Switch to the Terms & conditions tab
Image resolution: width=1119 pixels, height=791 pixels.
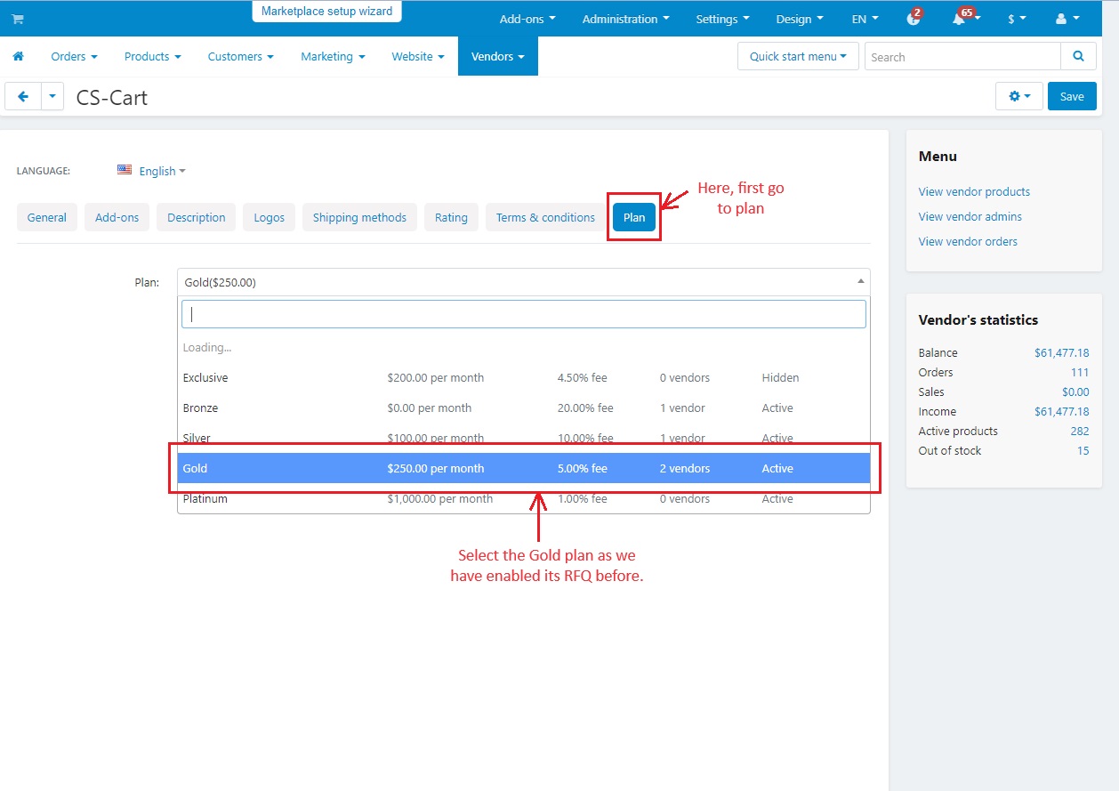545,217
